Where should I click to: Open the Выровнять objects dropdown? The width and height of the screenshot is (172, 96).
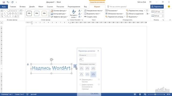[132, 17]
